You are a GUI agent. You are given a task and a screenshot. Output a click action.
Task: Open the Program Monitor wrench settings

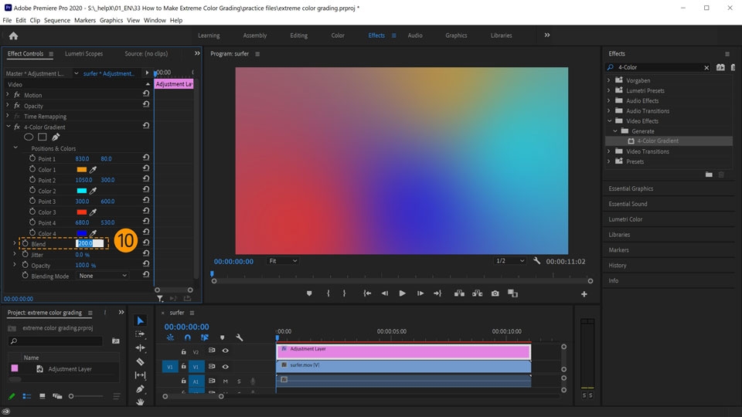(537, 261)
